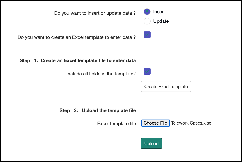Click the green Upload button

coord(151,143)
